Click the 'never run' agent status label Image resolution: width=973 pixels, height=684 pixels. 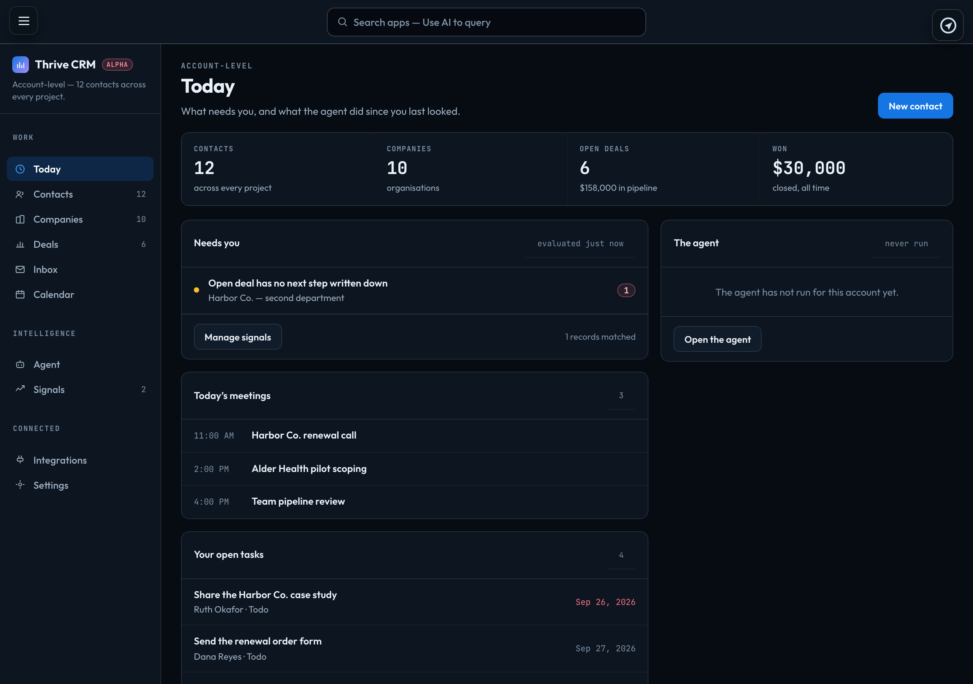click(x=906, y=244)
